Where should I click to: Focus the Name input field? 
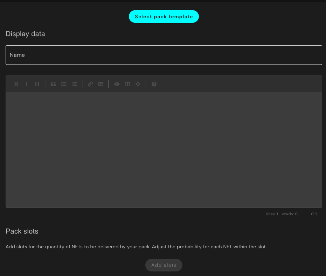click(x=164, y=55)
